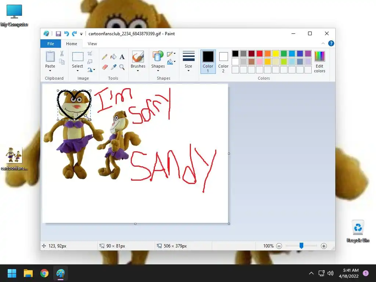Open File Explorer from taskbar

point(28,273)
